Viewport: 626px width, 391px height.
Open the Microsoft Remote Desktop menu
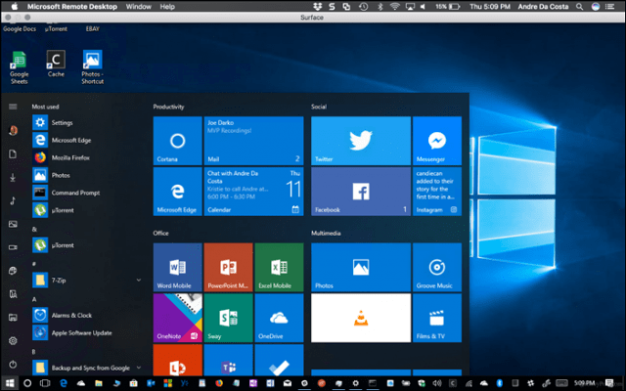pyautogui.click(x=72, y=7)
